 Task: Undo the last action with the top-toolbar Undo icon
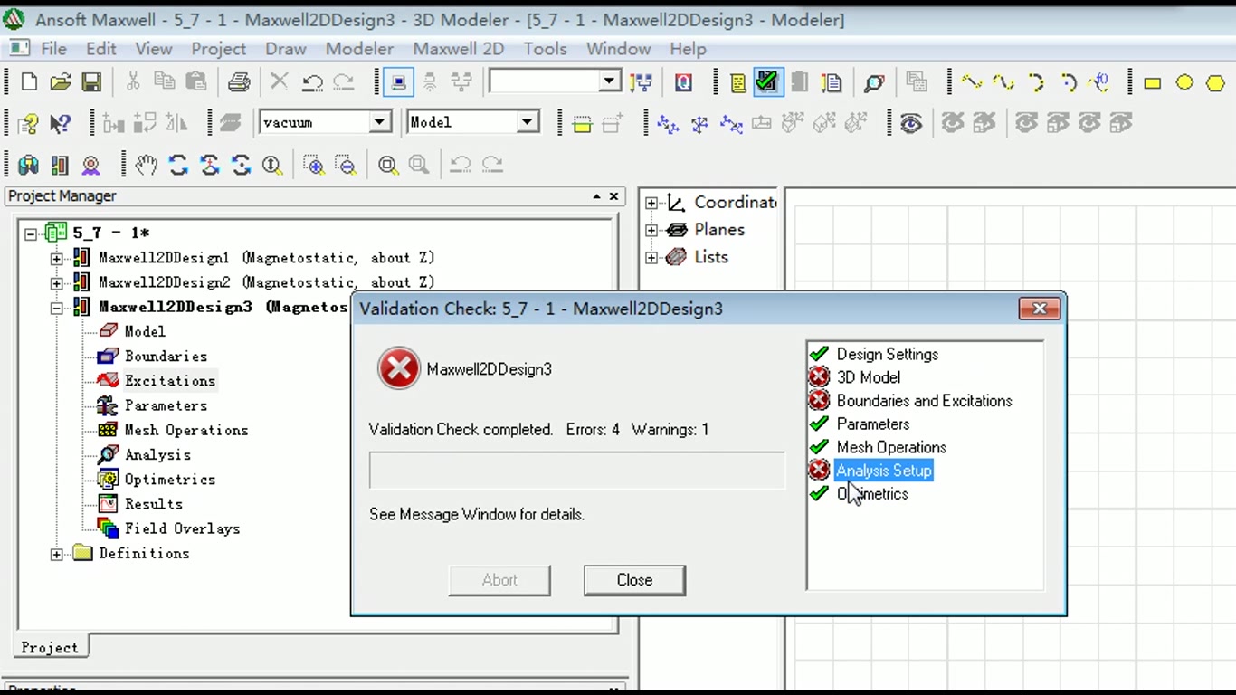click(312, 82)
